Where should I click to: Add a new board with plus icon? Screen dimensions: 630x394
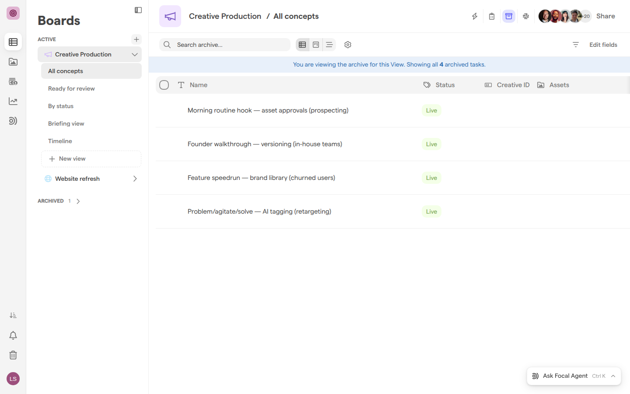tap(136, 39)
